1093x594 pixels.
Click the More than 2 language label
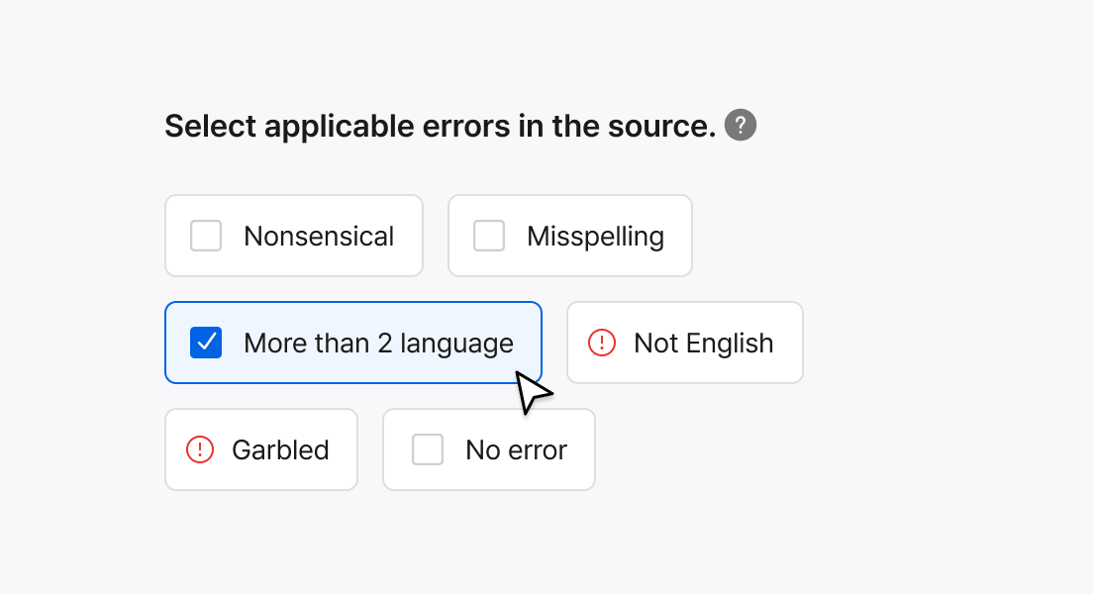click(x=378, y=344)
